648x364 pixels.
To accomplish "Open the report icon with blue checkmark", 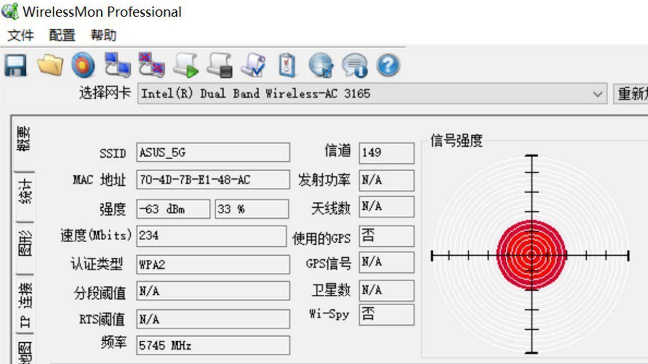I will pyautogui.click(x=253, y=66).
